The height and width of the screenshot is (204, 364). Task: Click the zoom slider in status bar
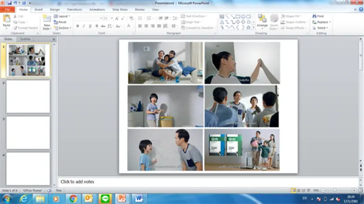click(x=335, y=190)
